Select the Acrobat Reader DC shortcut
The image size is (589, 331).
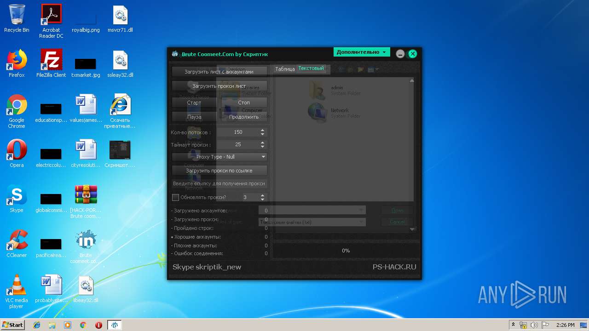click(51, 21)
